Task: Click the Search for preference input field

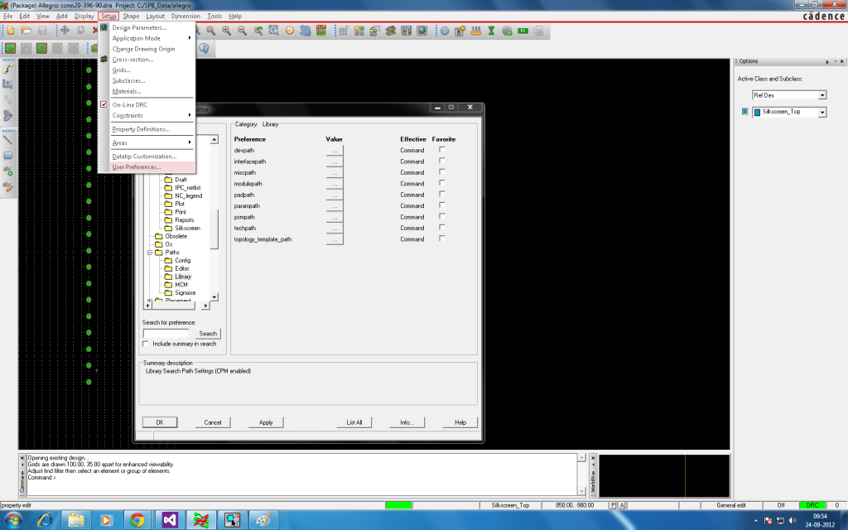Action: 166,333
